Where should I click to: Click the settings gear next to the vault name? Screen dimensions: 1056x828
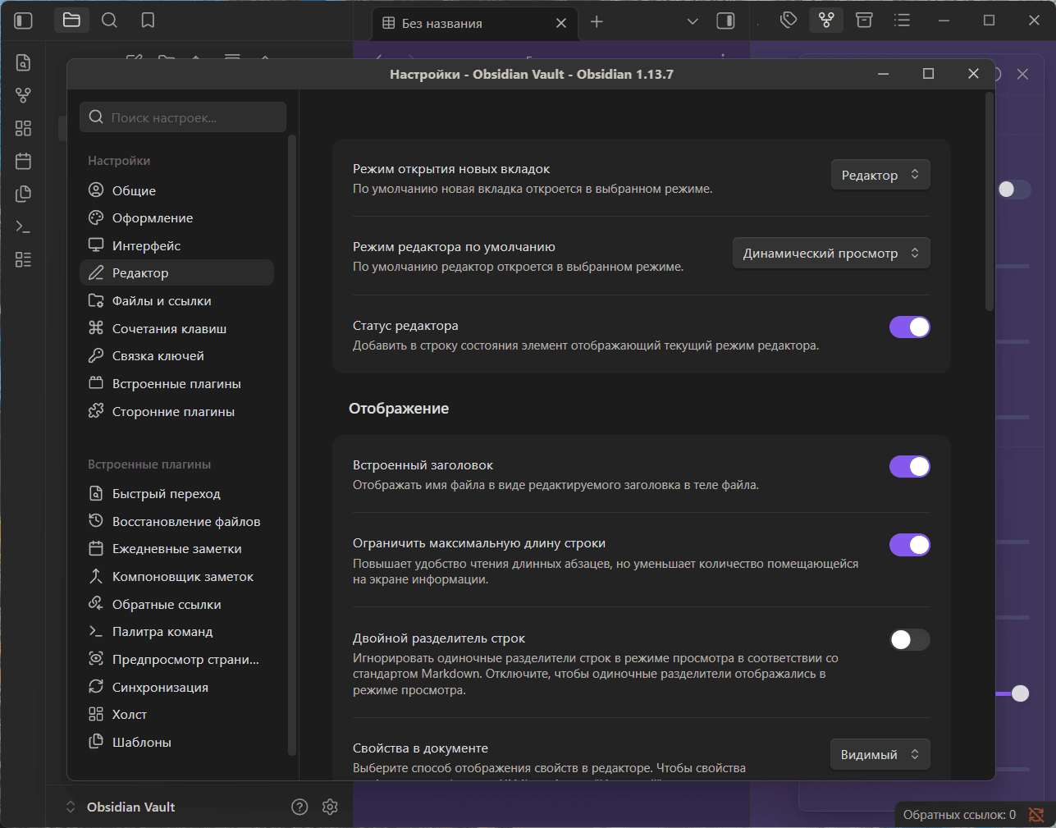click(331, 807)
